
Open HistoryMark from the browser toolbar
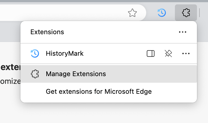tap(161, 12)
